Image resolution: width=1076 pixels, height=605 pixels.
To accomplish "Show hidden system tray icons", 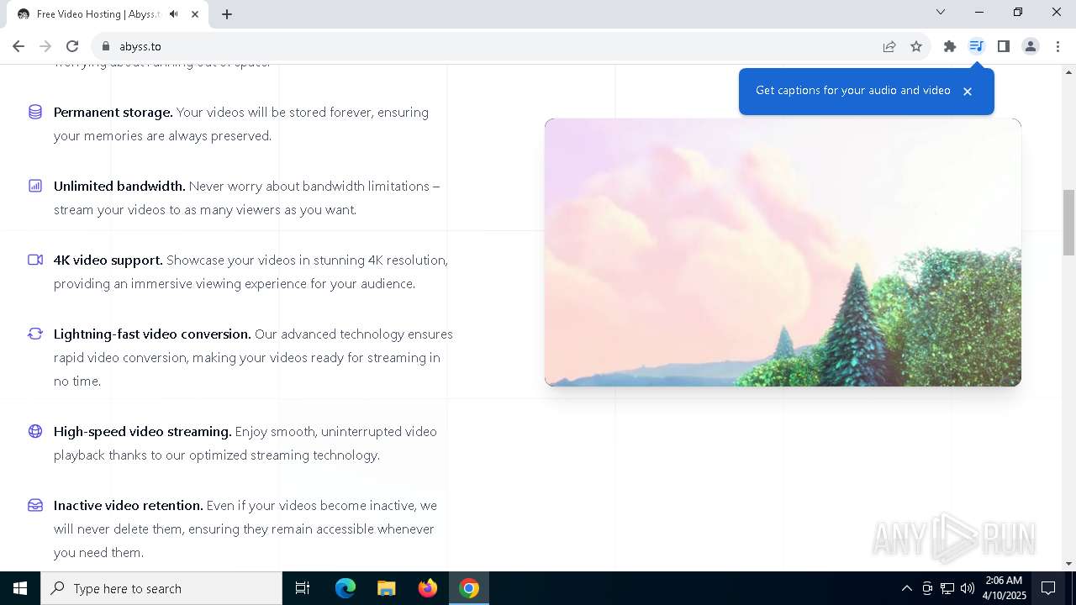I will pos(906,588).
